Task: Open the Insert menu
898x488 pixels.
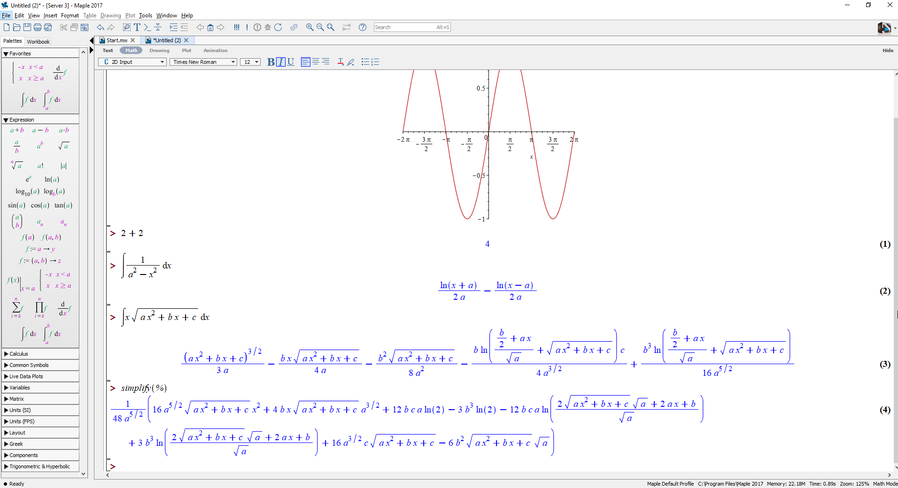Action: point(50,15)
